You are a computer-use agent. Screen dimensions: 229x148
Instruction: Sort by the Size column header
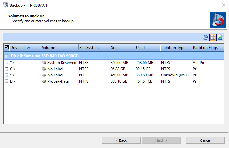coord(122,48)
